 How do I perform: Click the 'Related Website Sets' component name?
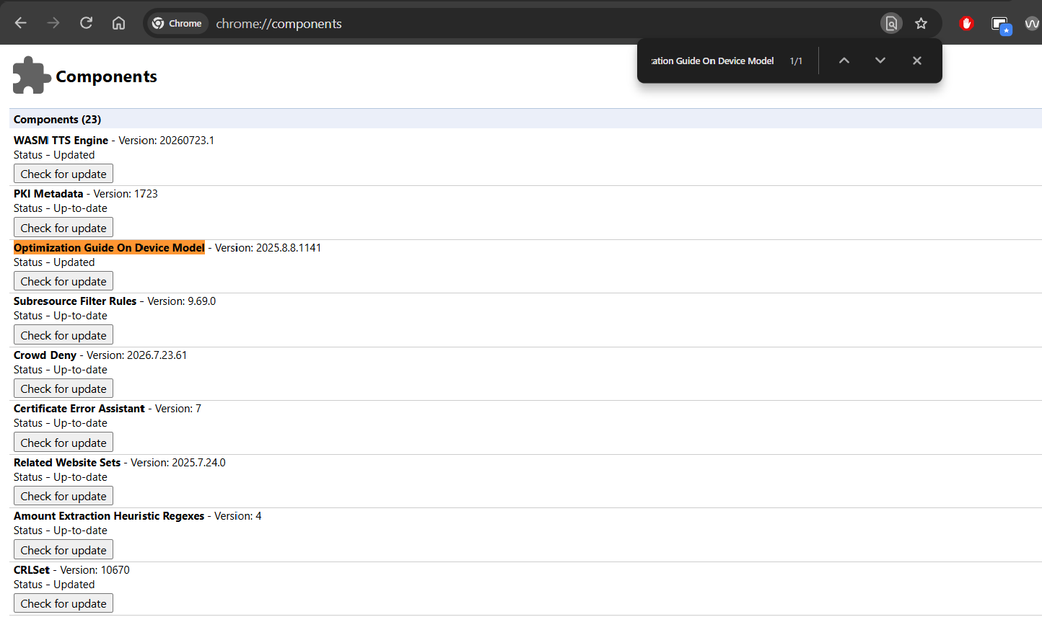67,462
